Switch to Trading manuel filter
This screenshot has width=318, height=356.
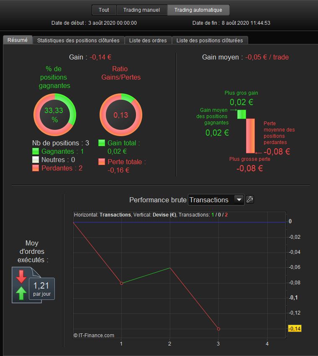[x=141, y=10]
